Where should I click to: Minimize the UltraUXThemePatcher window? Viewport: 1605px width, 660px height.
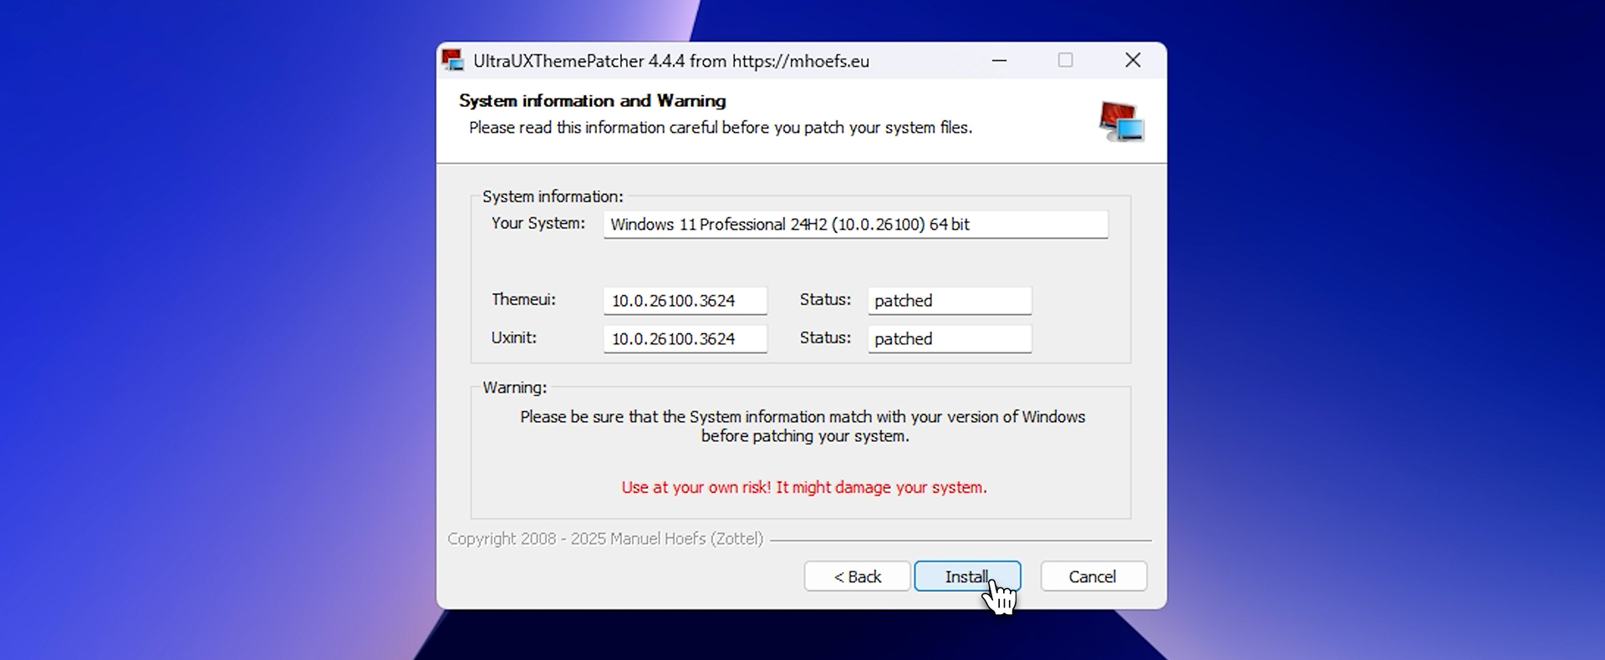[999, 60]
